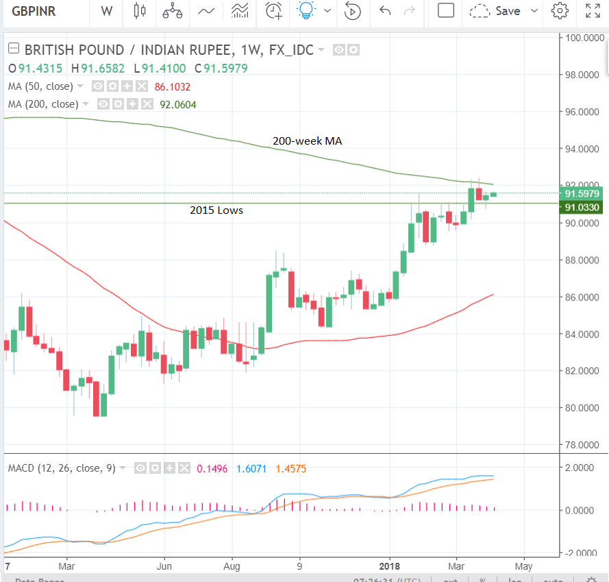Click the low price value 91.4100
609x582 pixels.
tap(164, 69)
